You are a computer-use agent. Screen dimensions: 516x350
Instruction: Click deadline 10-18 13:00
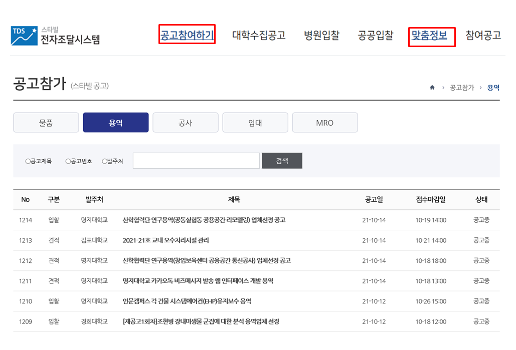coord(431,281)
